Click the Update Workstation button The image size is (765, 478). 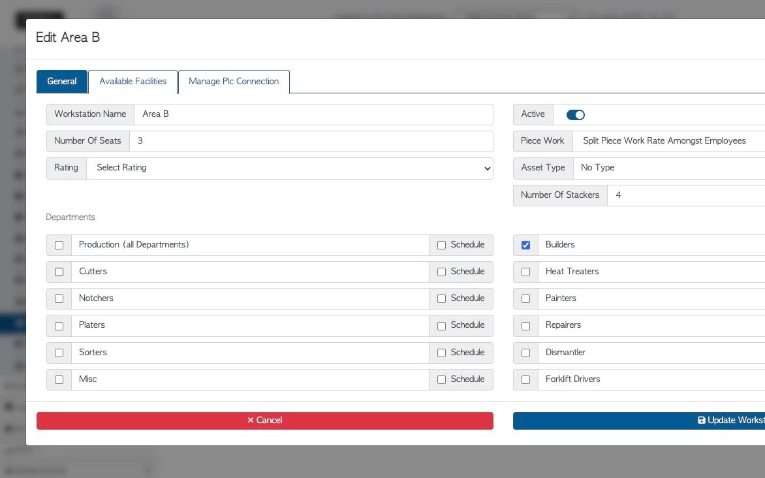(x=639, y=421)
